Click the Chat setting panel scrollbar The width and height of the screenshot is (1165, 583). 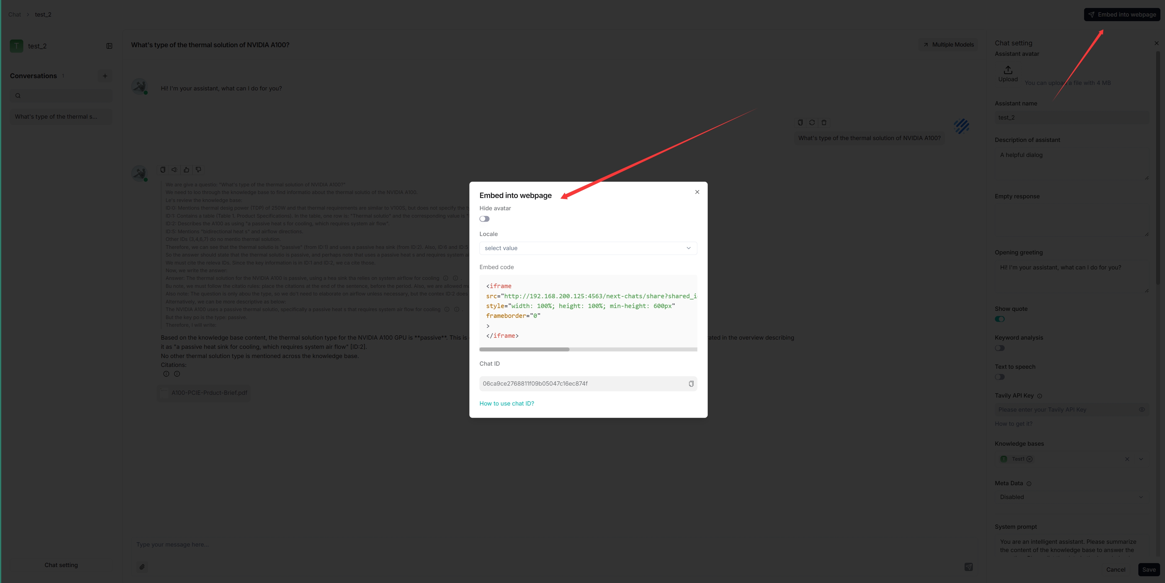[x=1158, y=167]
